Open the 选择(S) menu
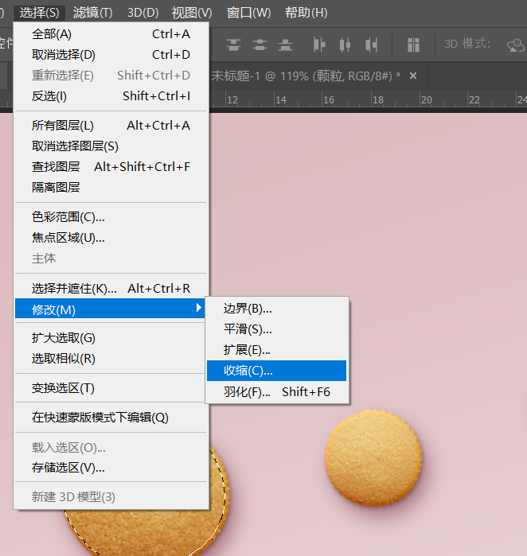Image resolution: width=527 pixels, height=556 pixels. pos(39,13)
